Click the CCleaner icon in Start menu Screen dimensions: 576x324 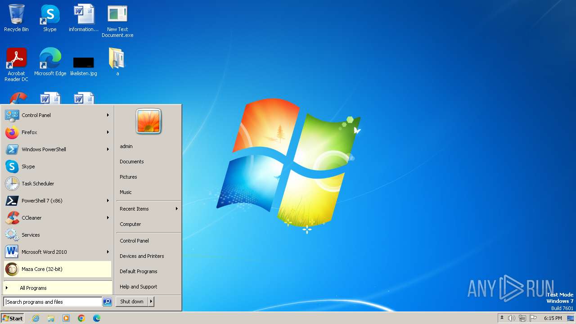click(x=12, y=218)
